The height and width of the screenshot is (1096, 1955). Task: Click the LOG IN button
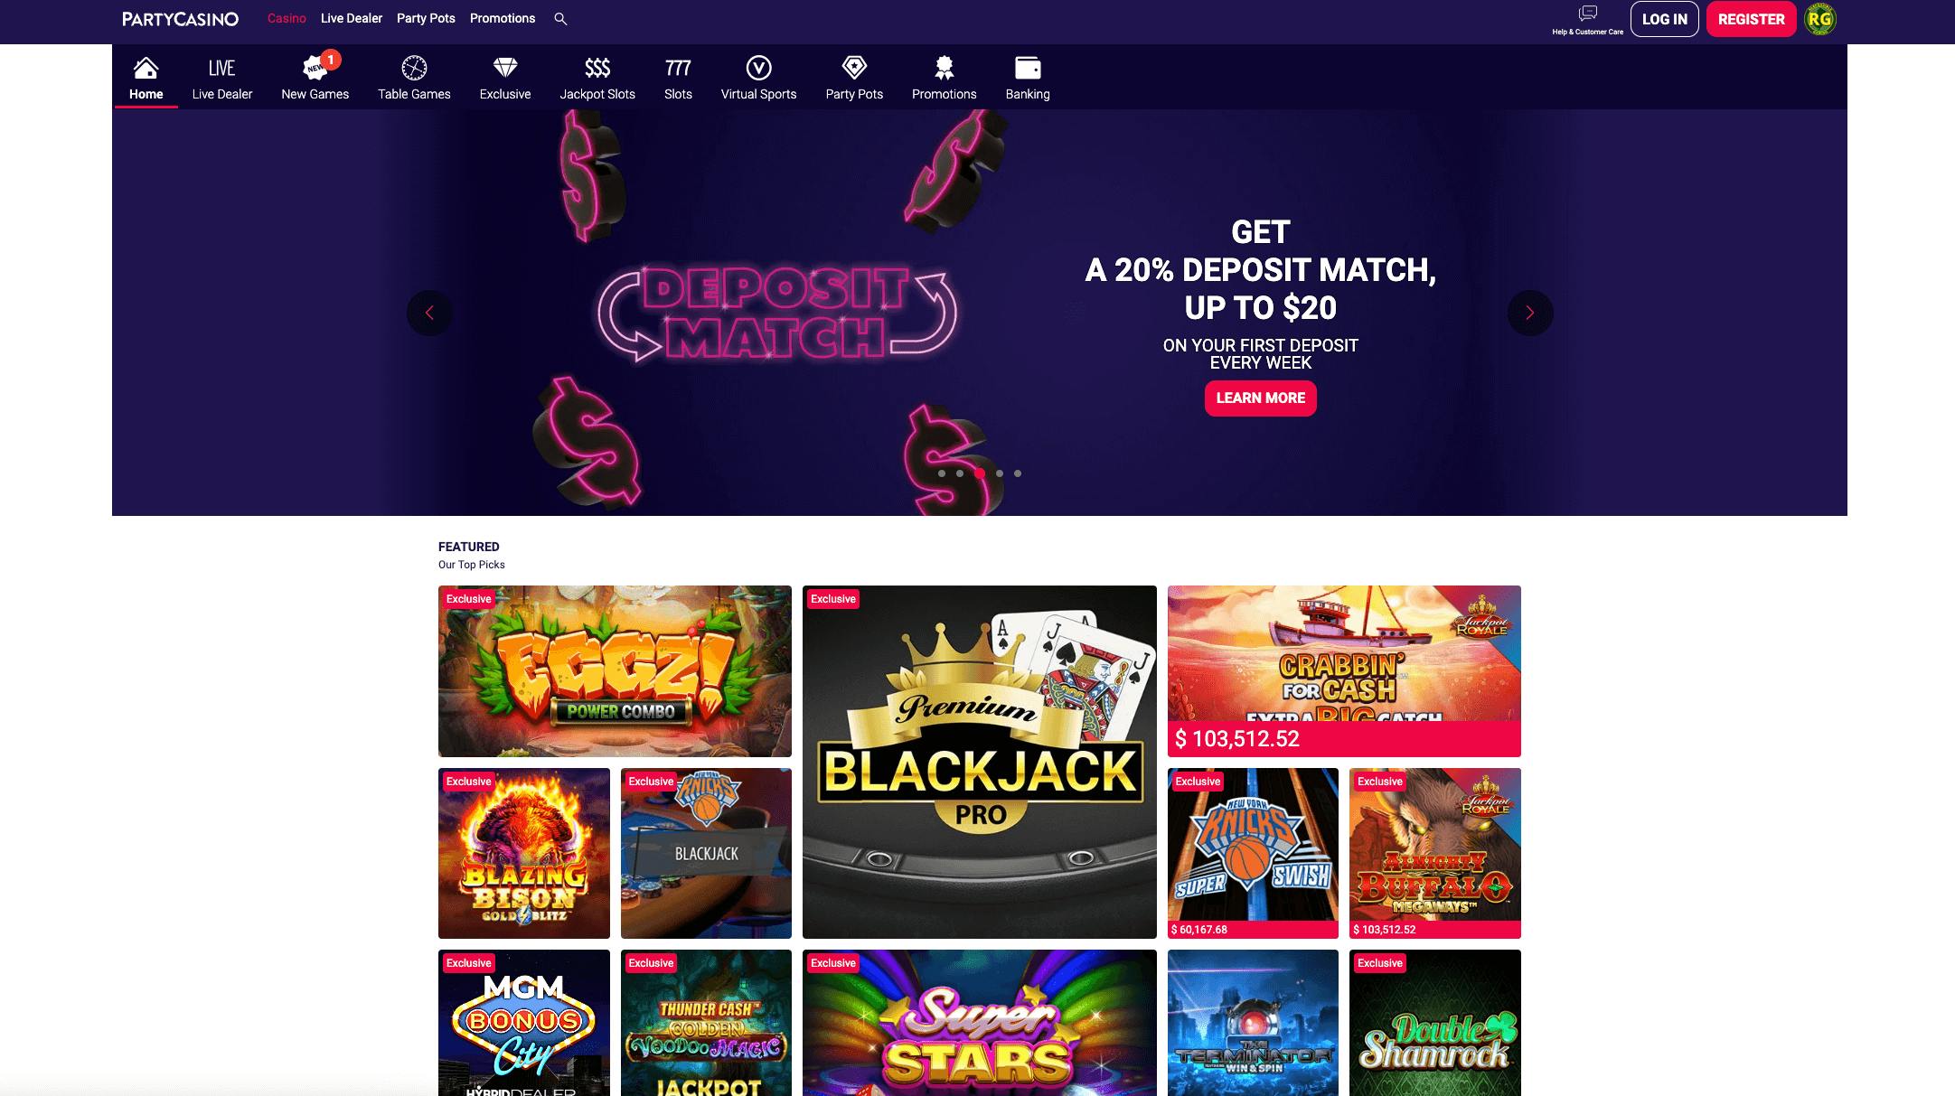pyautogui.click(x=1665, y=19)
